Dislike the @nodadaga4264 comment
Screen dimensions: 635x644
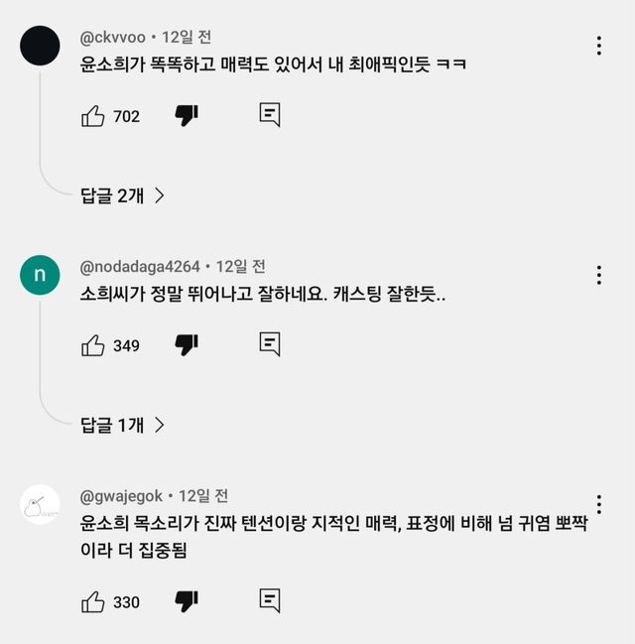(x=187, y=345)
